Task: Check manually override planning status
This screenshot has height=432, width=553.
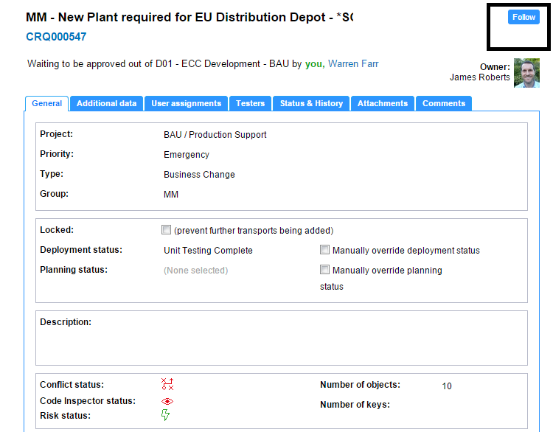Action: pos(325,270)
